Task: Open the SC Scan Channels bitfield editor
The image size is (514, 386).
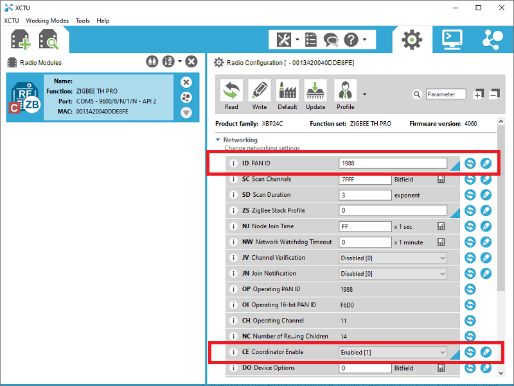Action: point(441,179)
